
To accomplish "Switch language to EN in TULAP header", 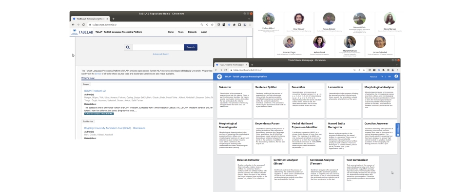I will coord(389,77).
